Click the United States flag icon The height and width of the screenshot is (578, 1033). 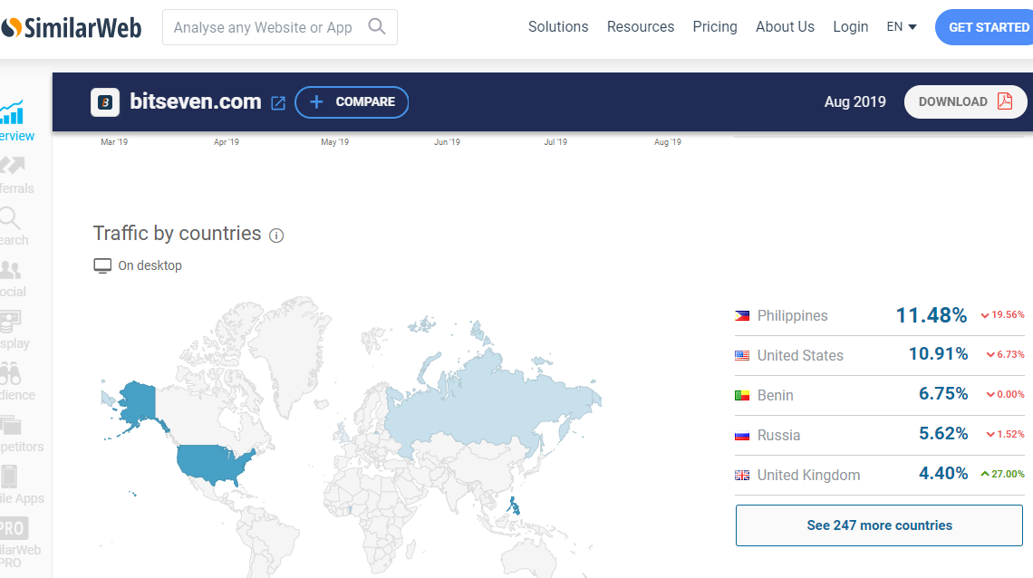pyautogui.click(x=742, y=355)
